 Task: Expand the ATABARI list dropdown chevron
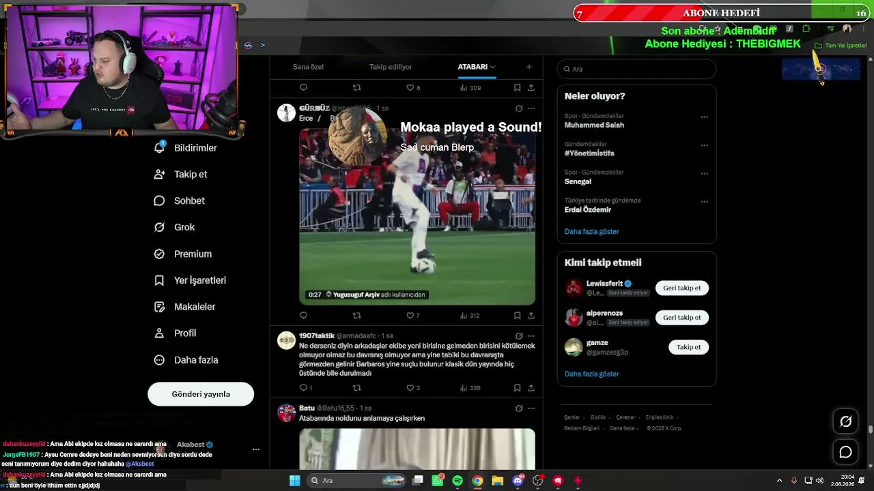[x=492, y=67]
